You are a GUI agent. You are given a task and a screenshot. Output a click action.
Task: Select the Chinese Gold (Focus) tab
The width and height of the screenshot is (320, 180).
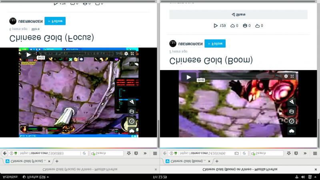(28, 161)
